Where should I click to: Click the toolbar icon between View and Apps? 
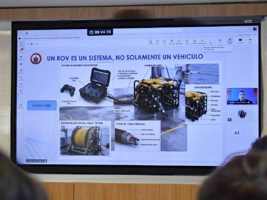coord(194,42)
